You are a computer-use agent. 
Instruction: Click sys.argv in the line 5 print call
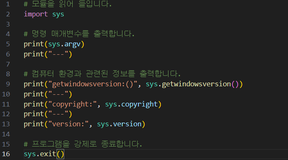pos(64,44)
